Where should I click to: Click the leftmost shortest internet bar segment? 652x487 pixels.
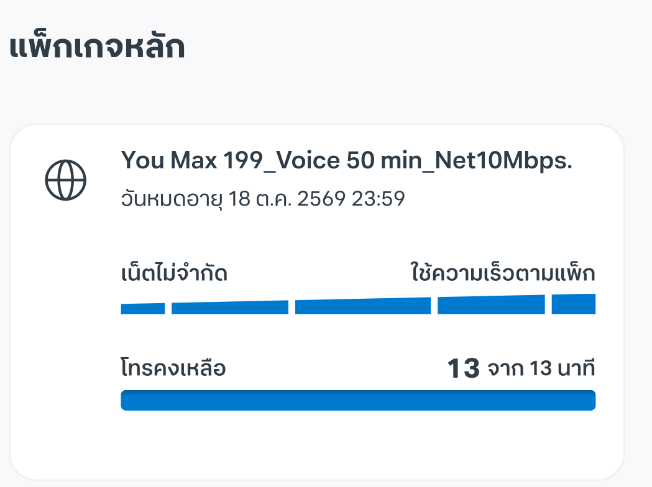(x=142, y=309)
